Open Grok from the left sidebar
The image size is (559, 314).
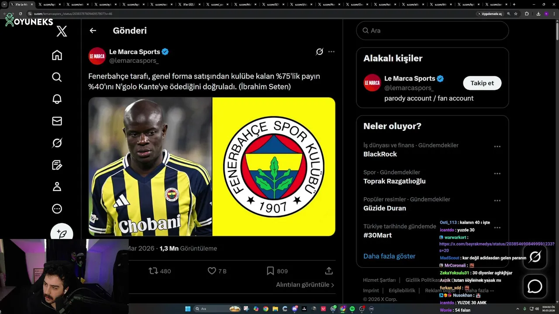[x=57, y=143]
